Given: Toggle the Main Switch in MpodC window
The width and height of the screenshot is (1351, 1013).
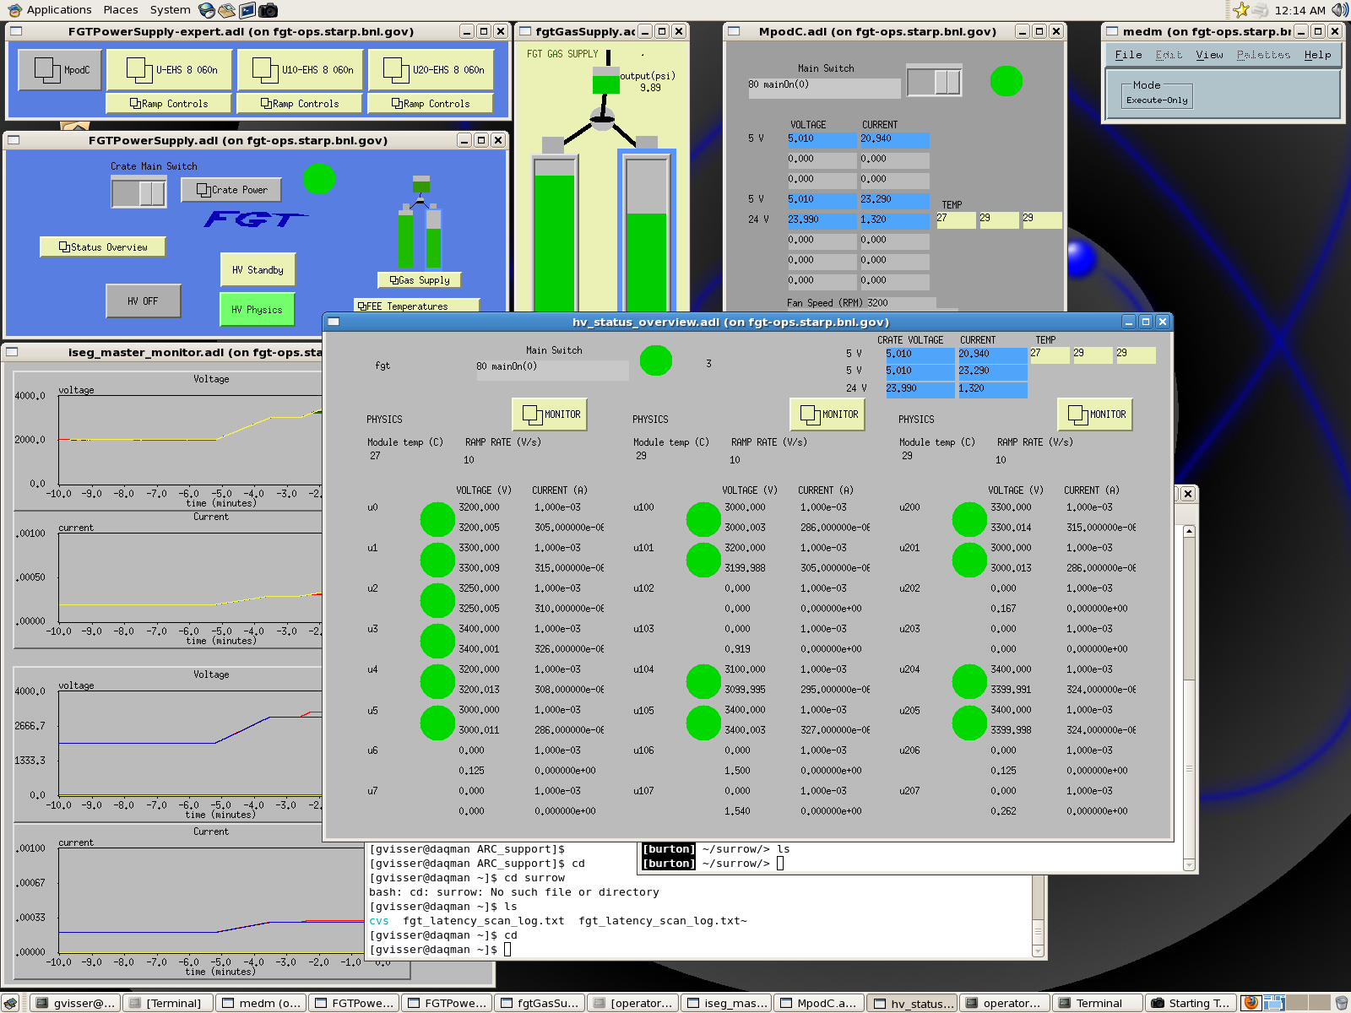Looking at the screenshot, I should click(934, 82).
